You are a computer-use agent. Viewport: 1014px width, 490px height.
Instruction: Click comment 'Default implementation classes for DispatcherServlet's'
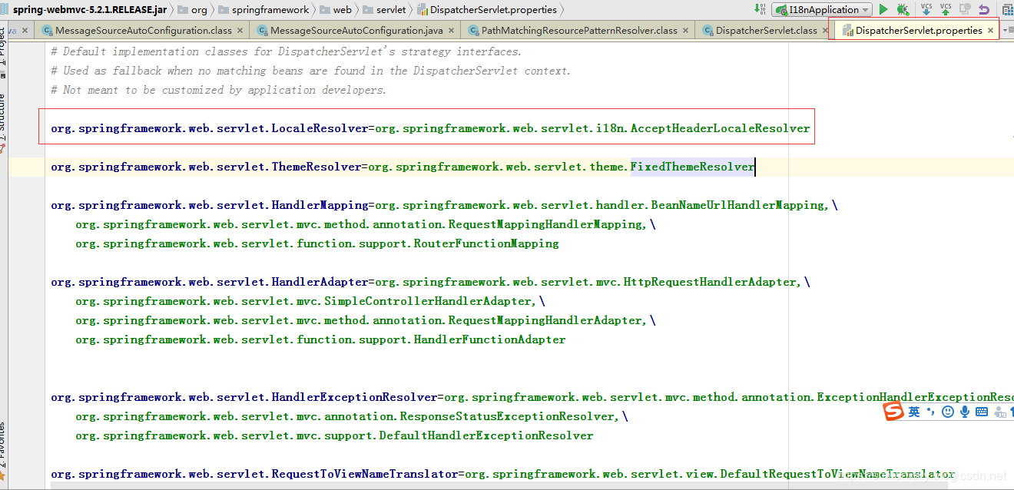(287, 51)
